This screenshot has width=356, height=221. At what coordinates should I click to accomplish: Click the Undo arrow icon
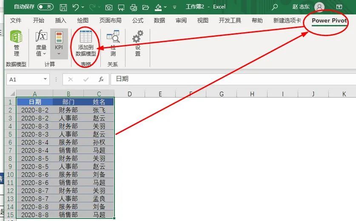(76, 7)
